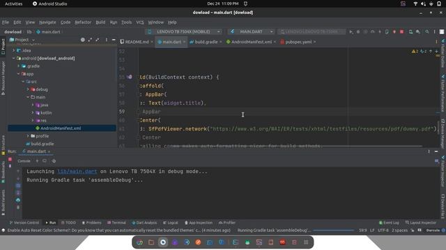Open the Project view type dropdown
The image size is (446, 250).
[x=22, y=40]
